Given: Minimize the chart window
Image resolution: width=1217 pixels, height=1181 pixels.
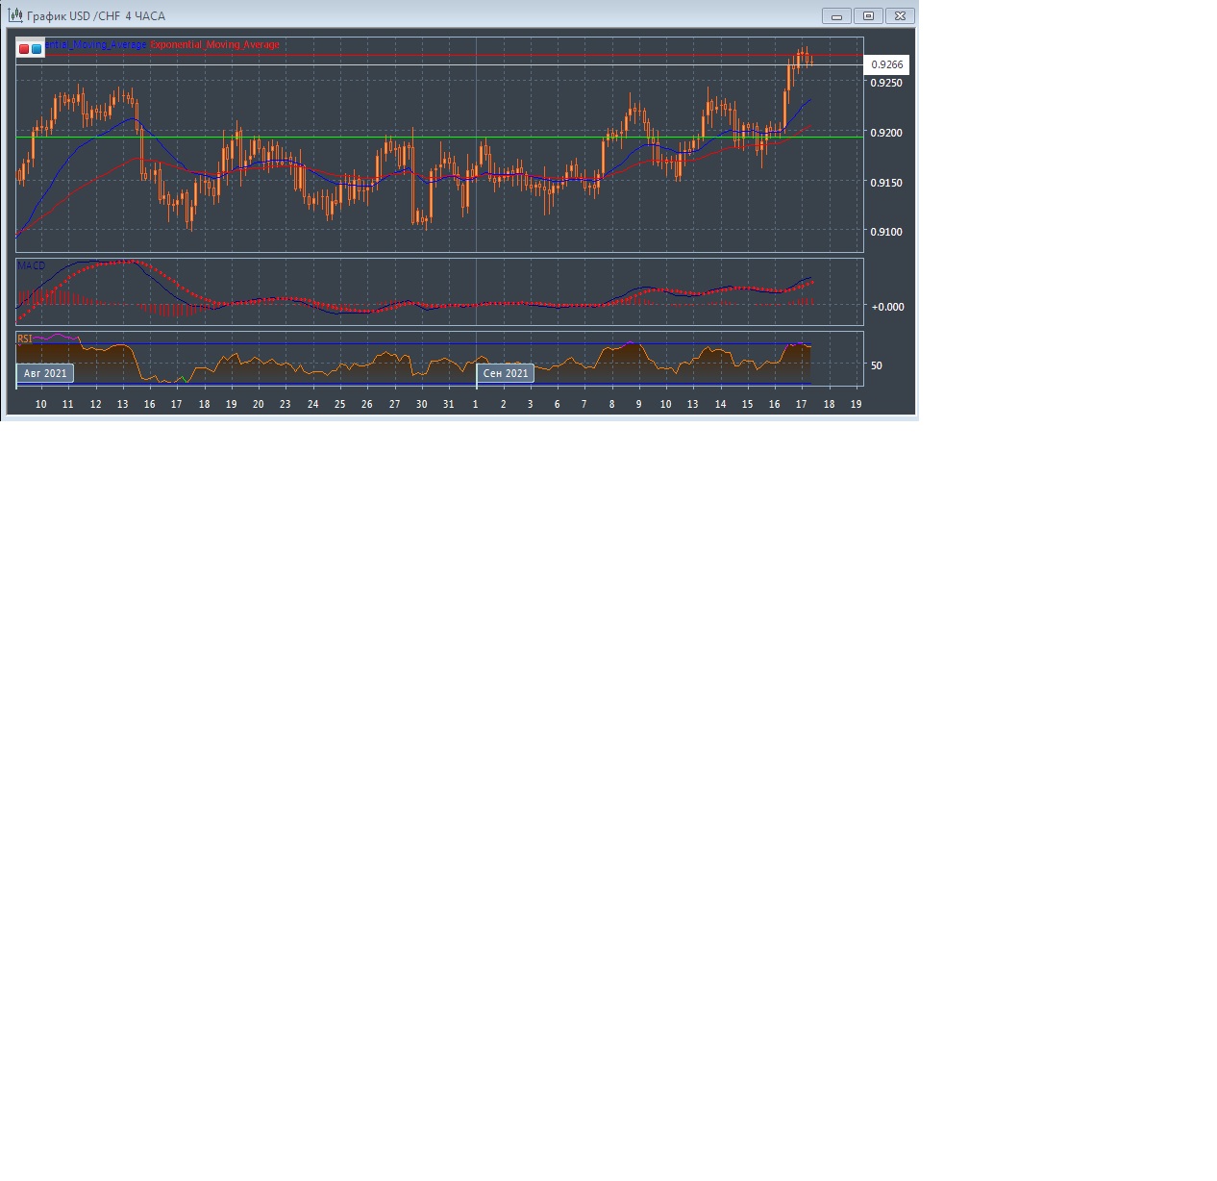Looking at the screenshot, I should (836, 15).
